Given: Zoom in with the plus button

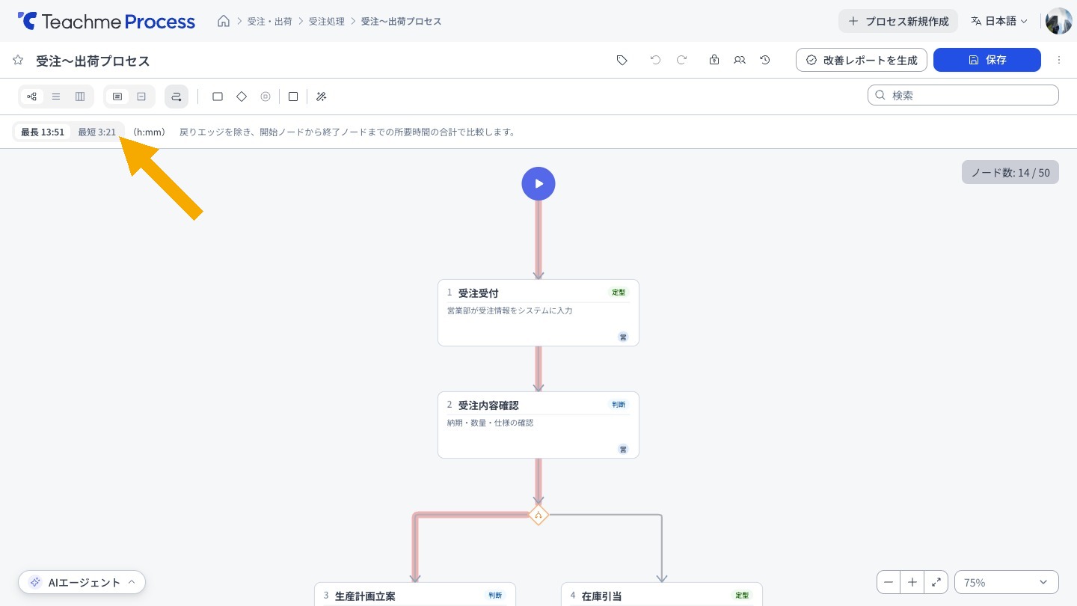Looking at the screenshot, I should (x=912, y=582).
